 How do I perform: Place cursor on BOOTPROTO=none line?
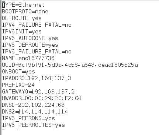pyautogui.click(x=25, y=11)
